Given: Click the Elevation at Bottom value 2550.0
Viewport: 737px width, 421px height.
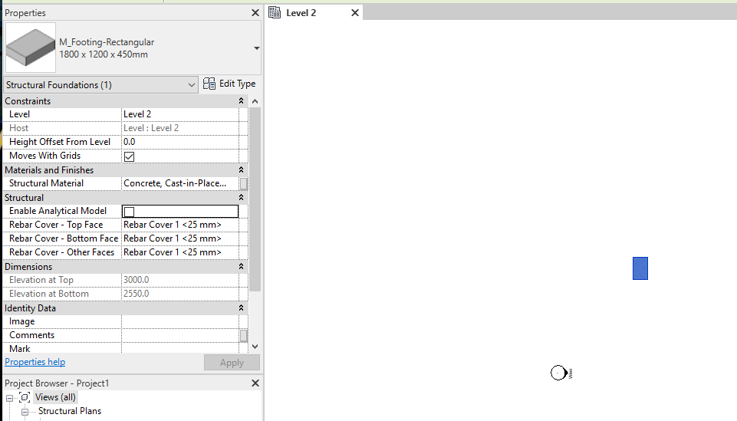Looking at the screenshot, I should tap(180, 294).
